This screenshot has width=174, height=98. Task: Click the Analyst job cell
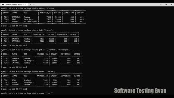point(27,80)
